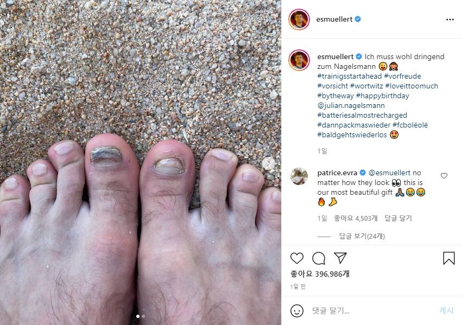
Task: Go to next photo with carousel arrow
Action: [x=268, y=163]
